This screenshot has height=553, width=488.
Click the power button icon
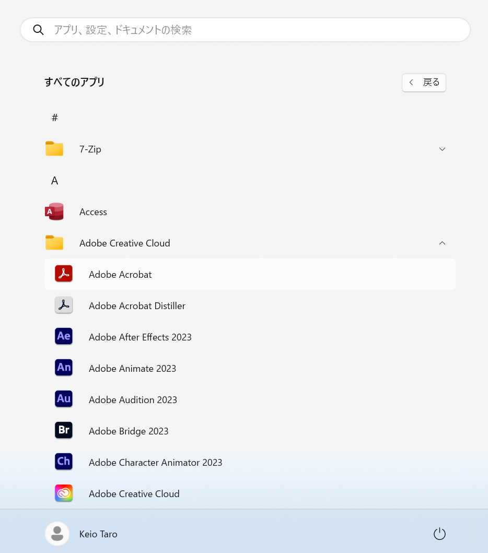click(x=439, y=534)
